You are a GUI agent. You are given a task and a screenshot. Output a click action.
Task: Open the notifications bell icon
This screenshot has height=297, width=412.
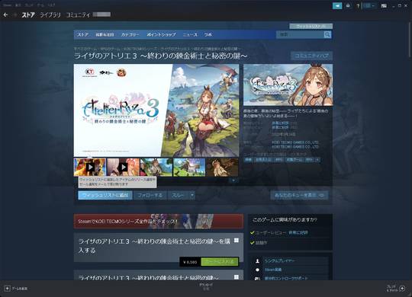point(348,5)
